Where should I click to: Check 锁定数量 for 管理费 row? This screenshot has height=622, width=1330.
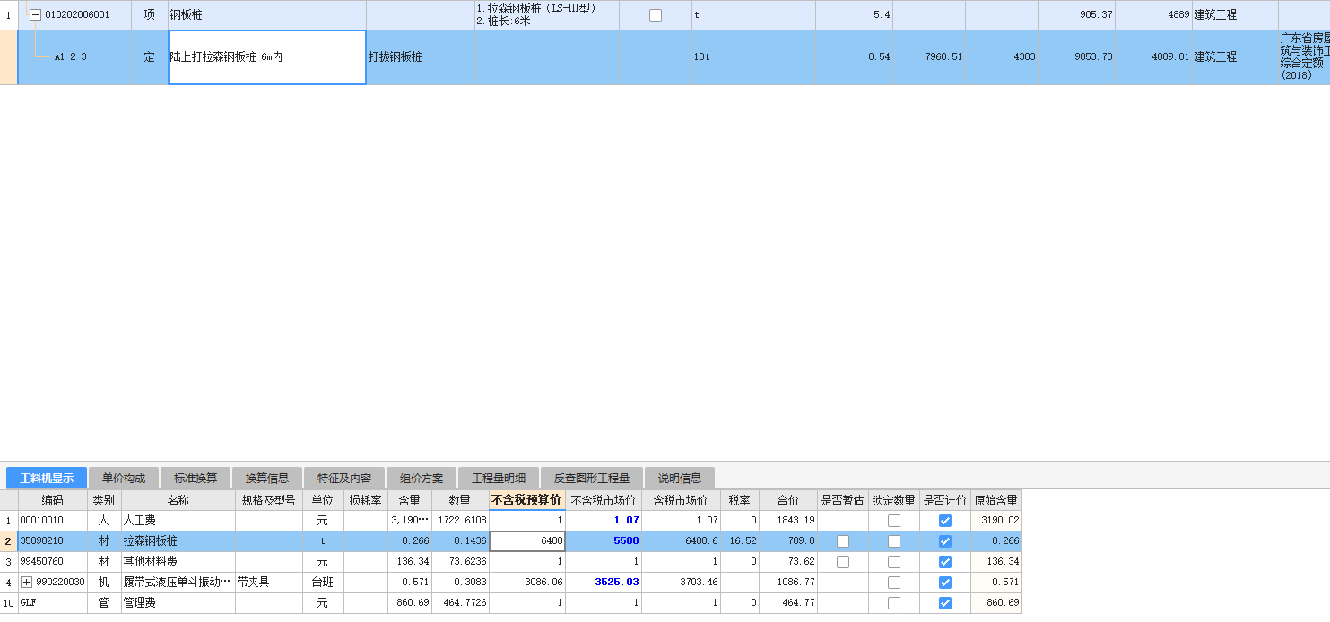tap(894, 603)
